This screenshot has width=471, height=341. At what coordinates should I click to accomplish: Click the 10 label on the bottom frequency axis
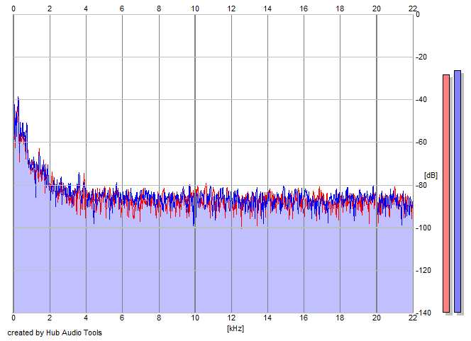click(195, 318)
